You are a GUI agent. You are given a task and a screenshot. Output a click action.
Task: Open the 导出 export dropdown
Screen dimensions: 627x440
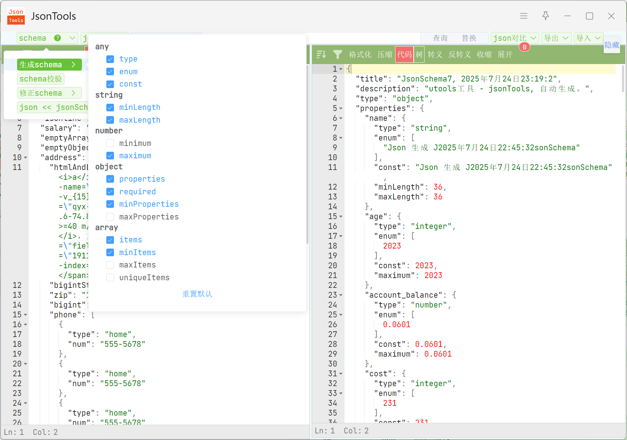556,38
